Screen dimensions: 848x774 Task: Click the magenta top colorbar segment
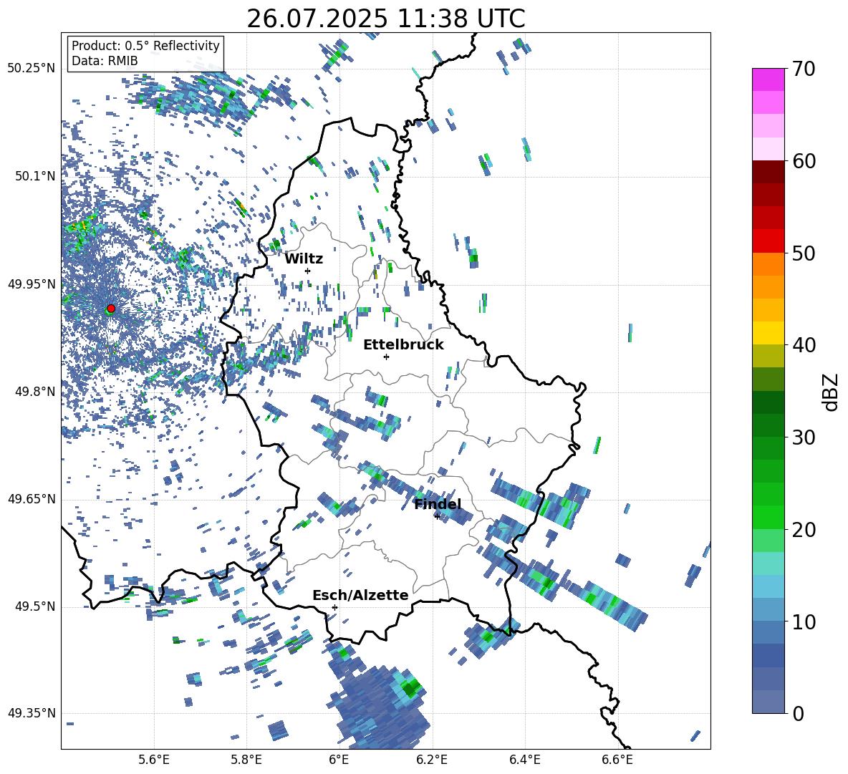(x=768, y=79)
